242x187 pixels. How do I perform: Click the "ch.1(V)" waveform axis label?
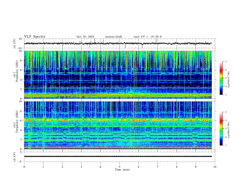tap(15, 43)
